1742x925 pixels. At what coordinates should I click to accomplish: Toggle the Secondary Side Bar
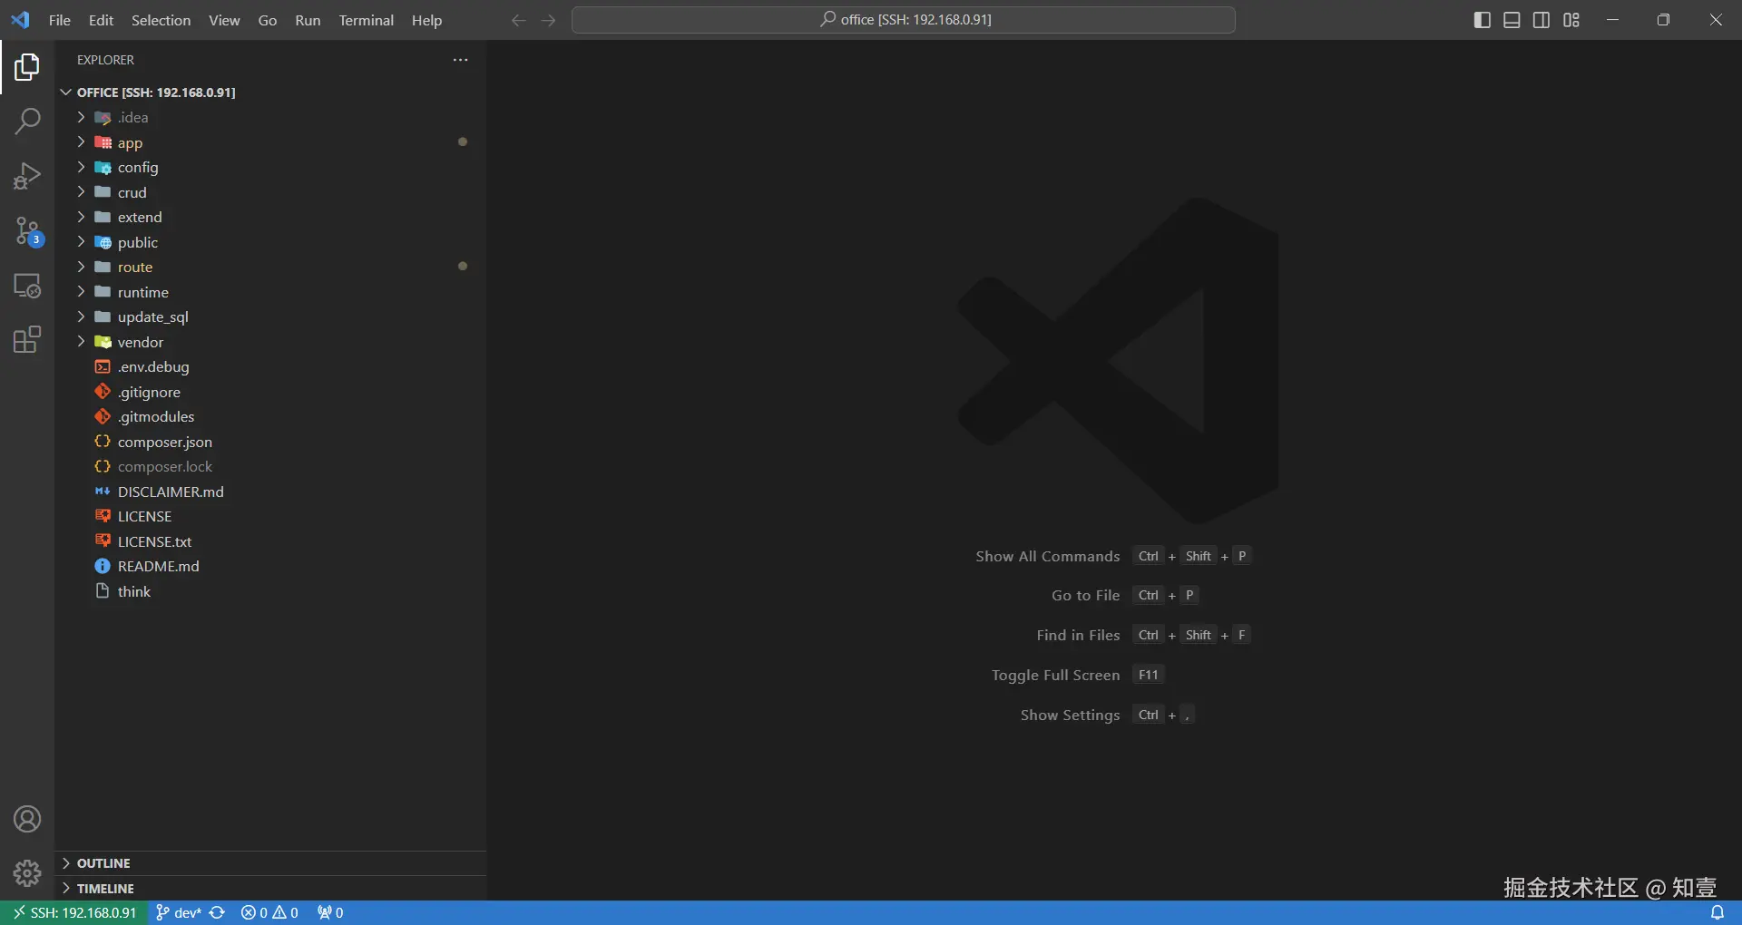[1541, 20]
